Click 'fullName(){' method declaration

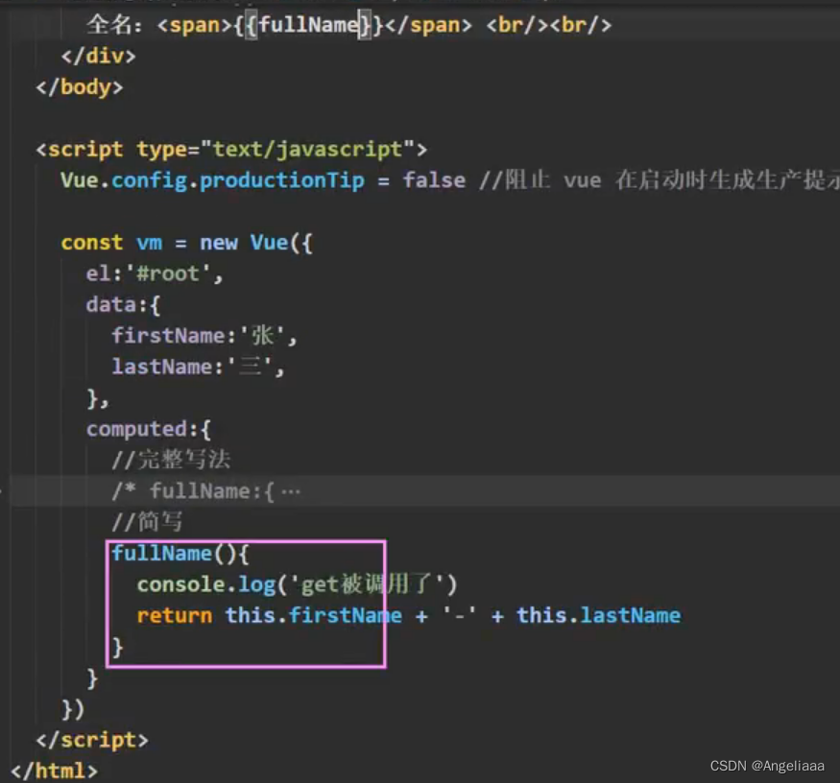[180, 554]
